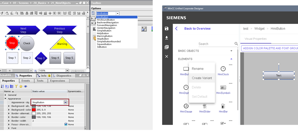Click the save icon in Corporate Designer sidebar
Screen dimensions: 298x133
[x=167, y=29]
